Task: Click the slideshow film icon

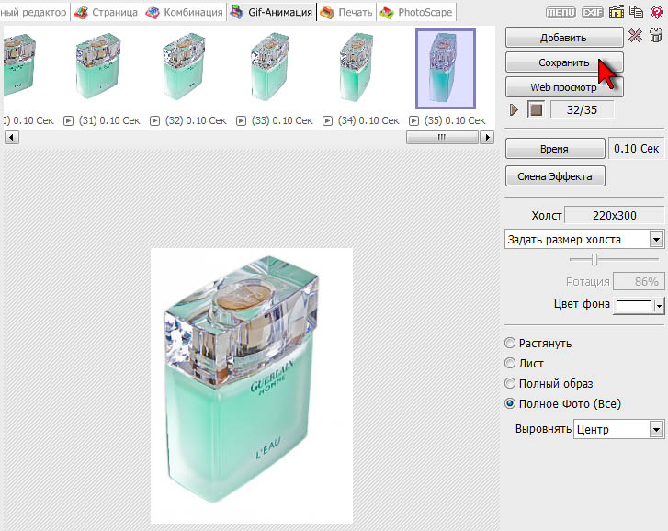Action: (616, 12)
